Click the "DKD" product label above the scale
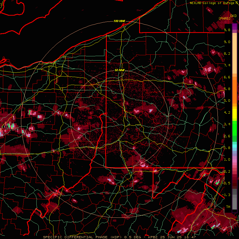 click(233, 16)
